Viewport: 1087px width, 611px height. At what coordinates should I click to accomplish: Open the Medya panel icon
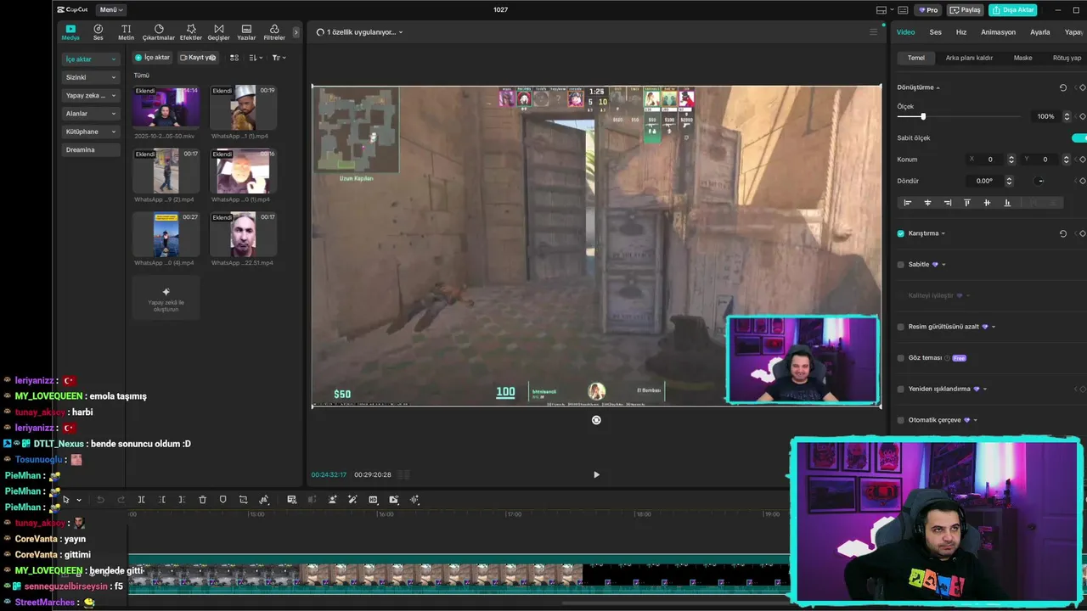[x=70, y=32]
